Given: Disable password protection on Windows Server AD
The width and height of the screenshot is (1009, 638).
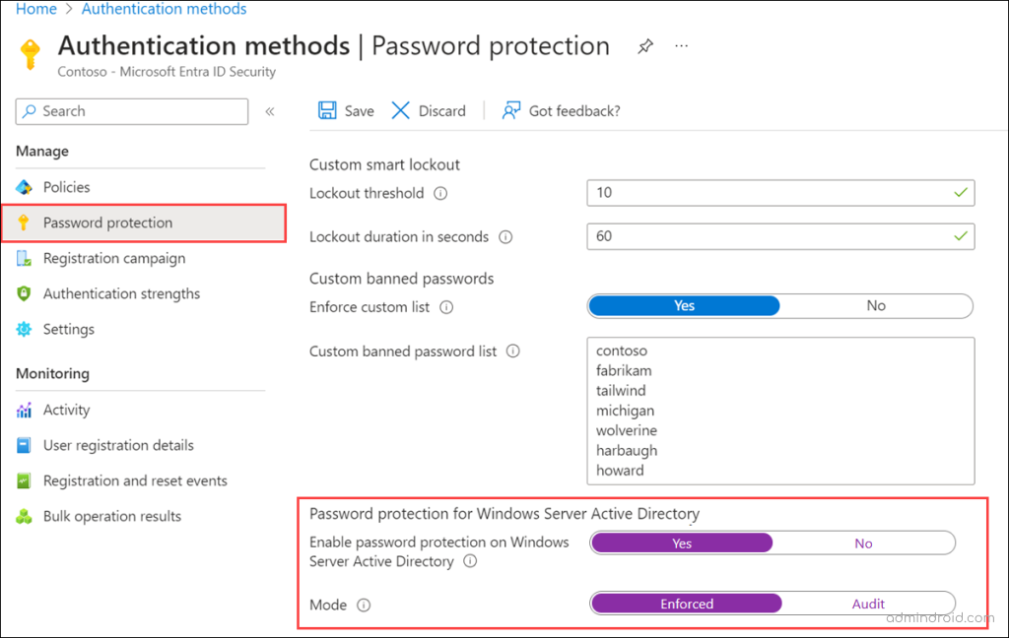Looking at the screenshot, I should click(863, 543).
